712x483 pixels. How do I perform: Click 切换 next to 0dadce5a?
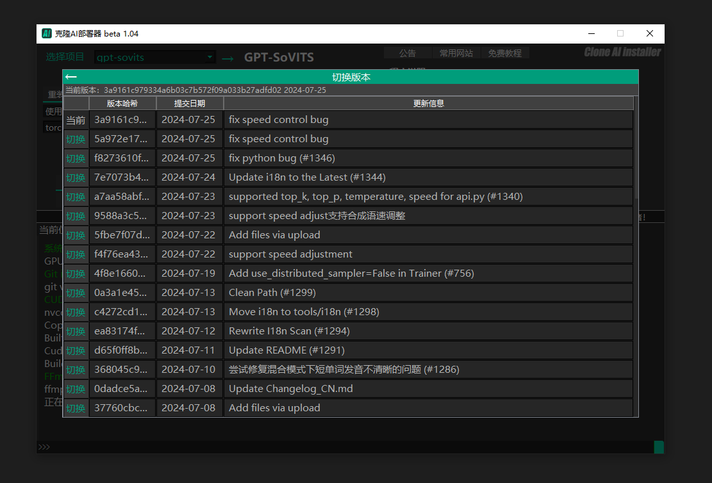[76, 389]
